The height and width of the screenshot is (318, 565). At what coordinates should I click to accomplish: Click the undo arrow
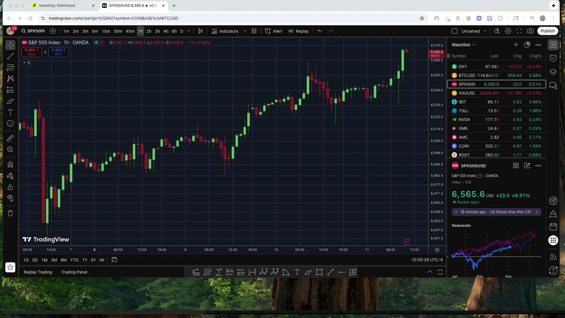[x=320, y=31]
